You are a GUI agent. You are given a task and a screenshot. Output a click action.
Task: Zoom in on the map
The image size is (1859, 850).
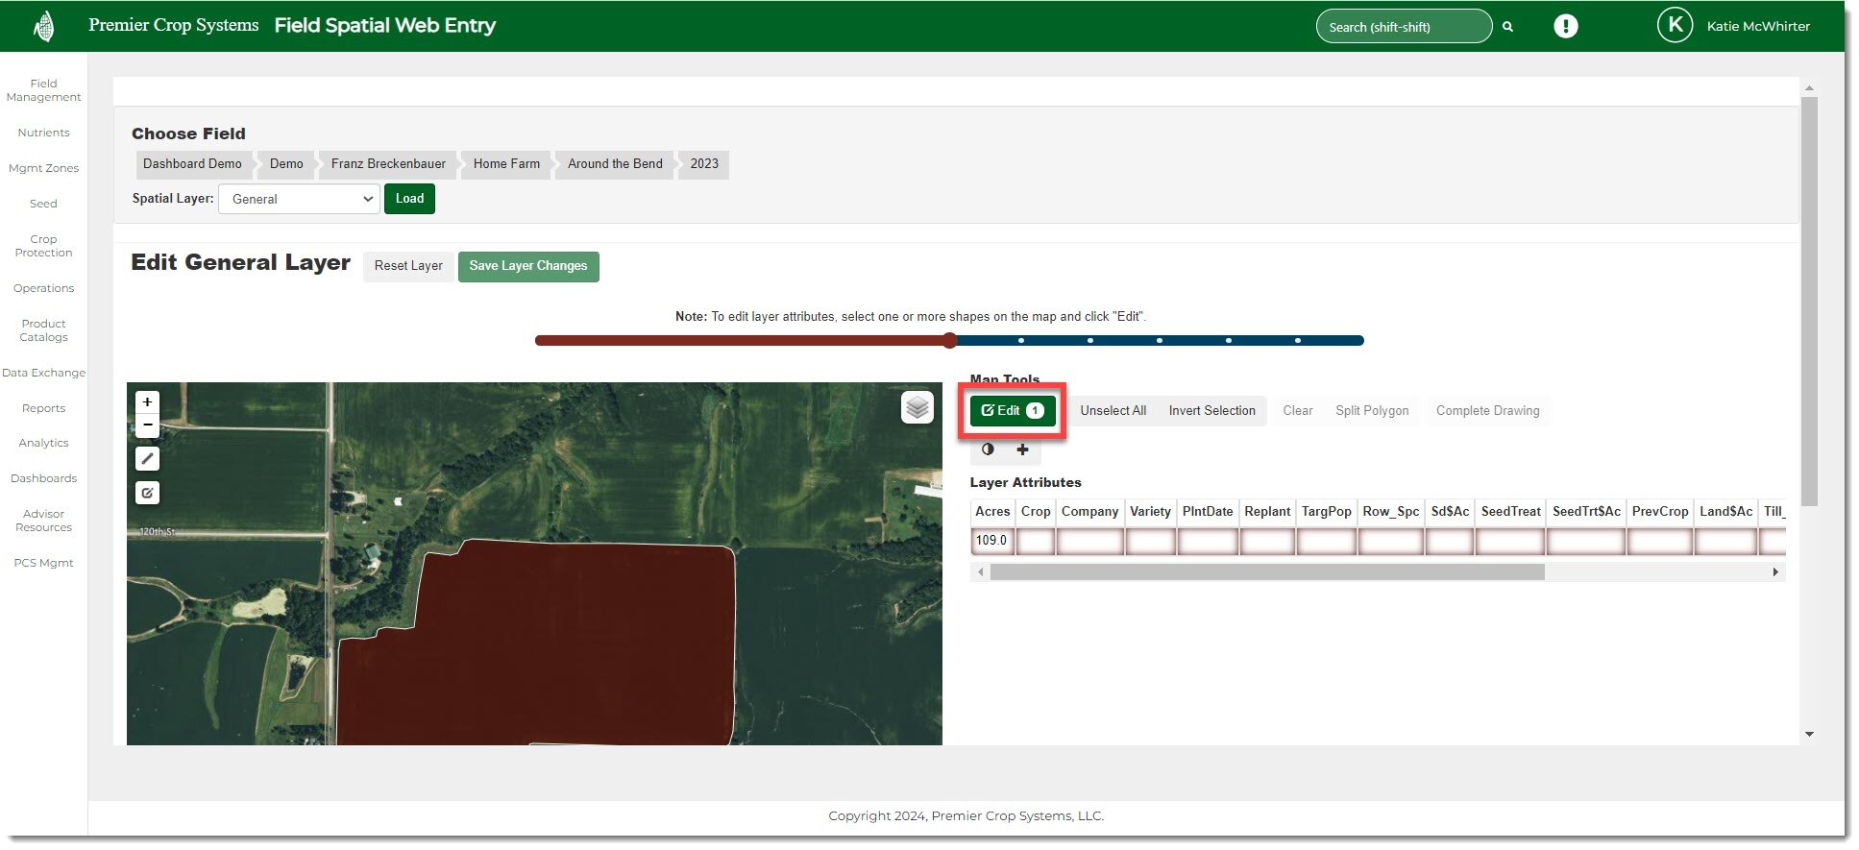[147, 401]
